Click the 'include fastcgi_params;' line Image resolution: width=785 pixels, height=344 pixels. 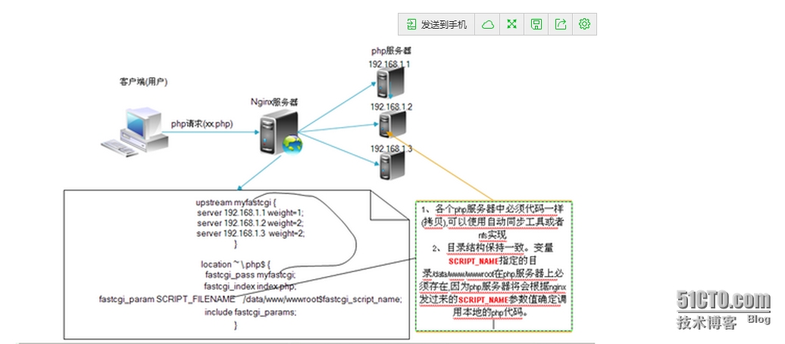pyautogui.click(x=250, y=312)
